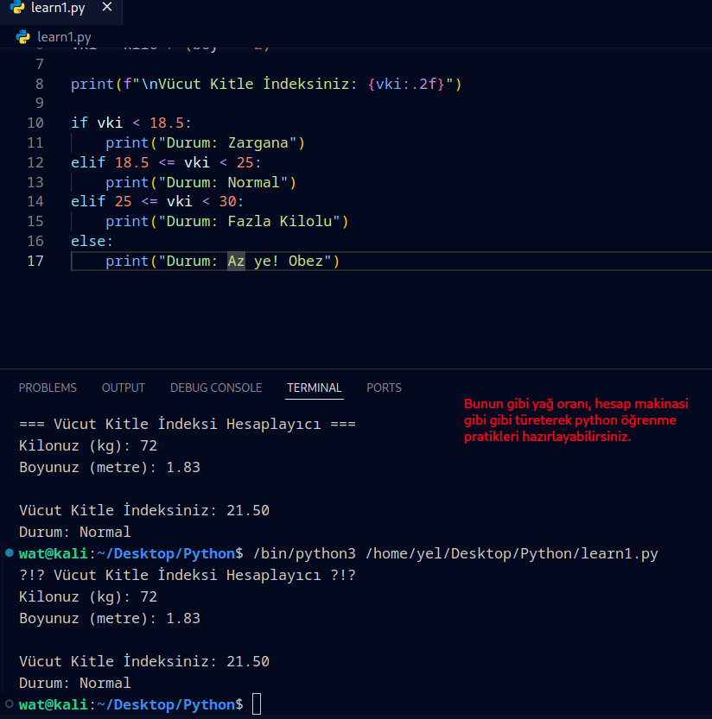Click the learn1.py breadcrumb path

(64, 36)
